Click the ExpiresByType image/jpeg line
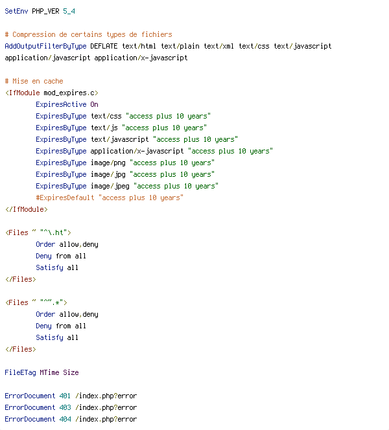The width and height of the screenshot is (389, 430). point(126,186)
